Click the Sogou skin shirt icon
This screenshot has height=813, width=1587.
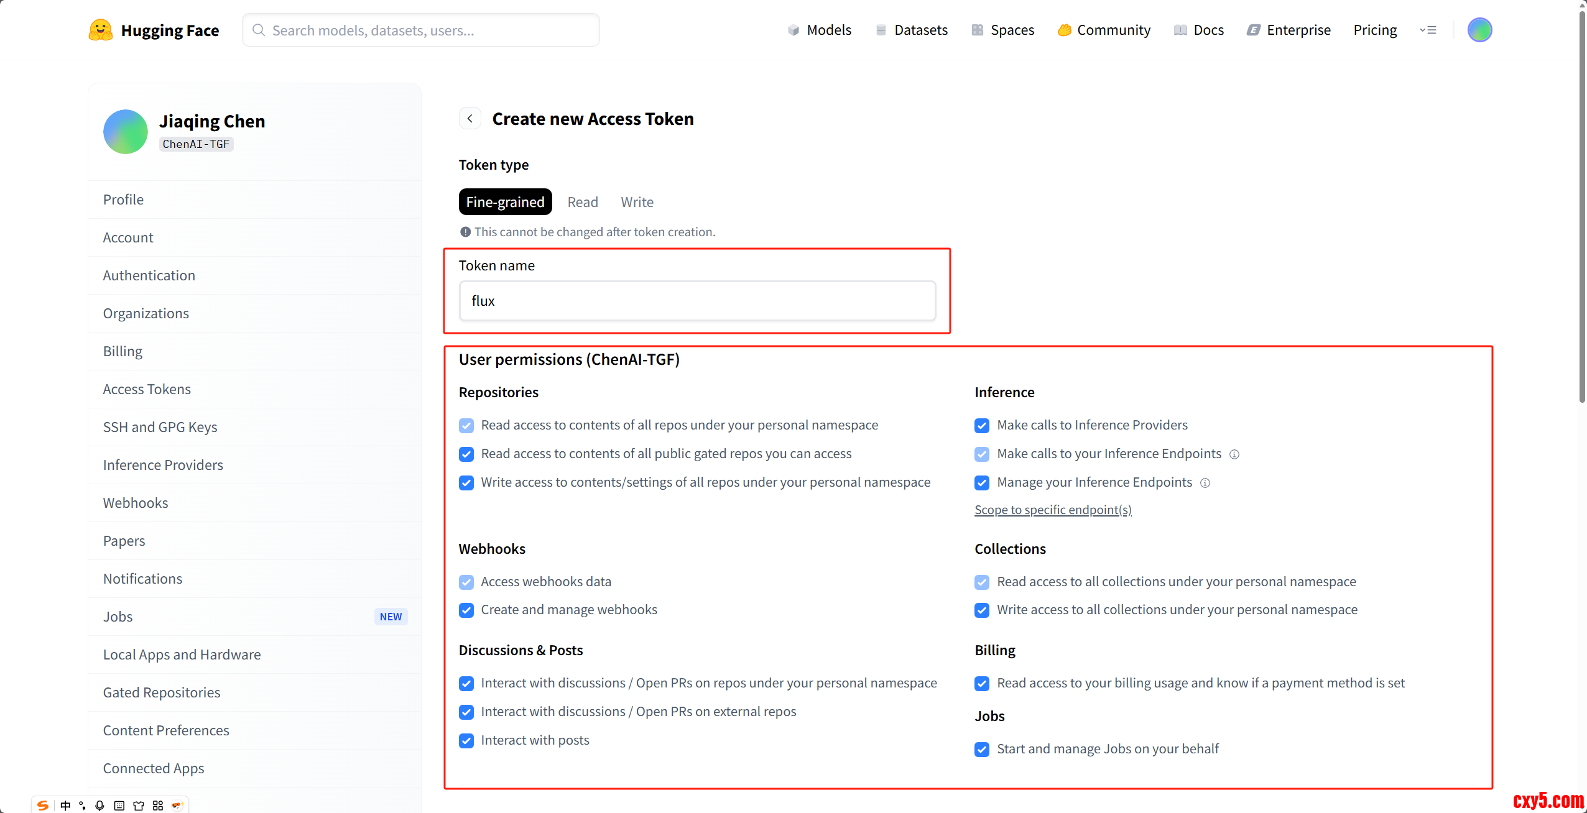139,806
